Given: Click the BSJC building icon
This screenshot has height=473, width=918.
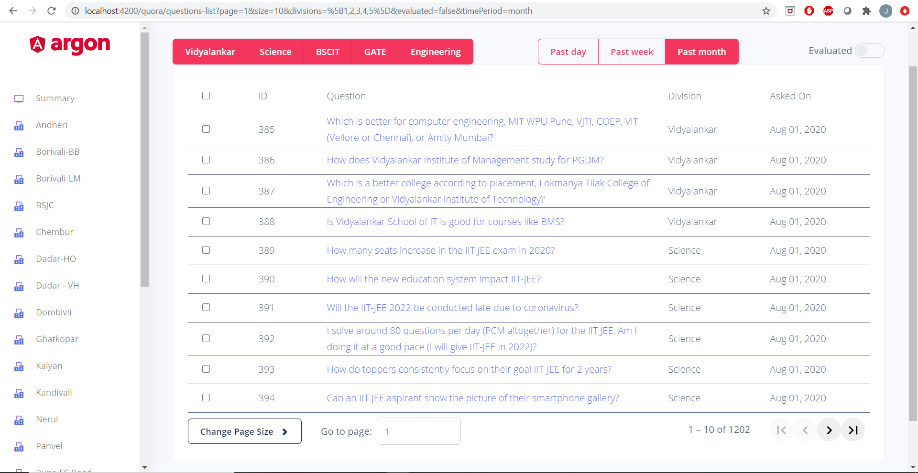Looking at the screenshot, I should tap(19, 205).
